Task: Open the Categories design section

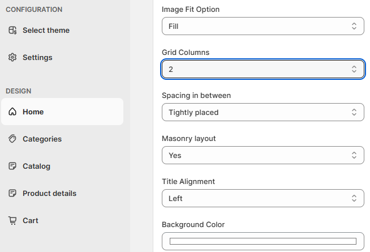Action: (62, 139)
